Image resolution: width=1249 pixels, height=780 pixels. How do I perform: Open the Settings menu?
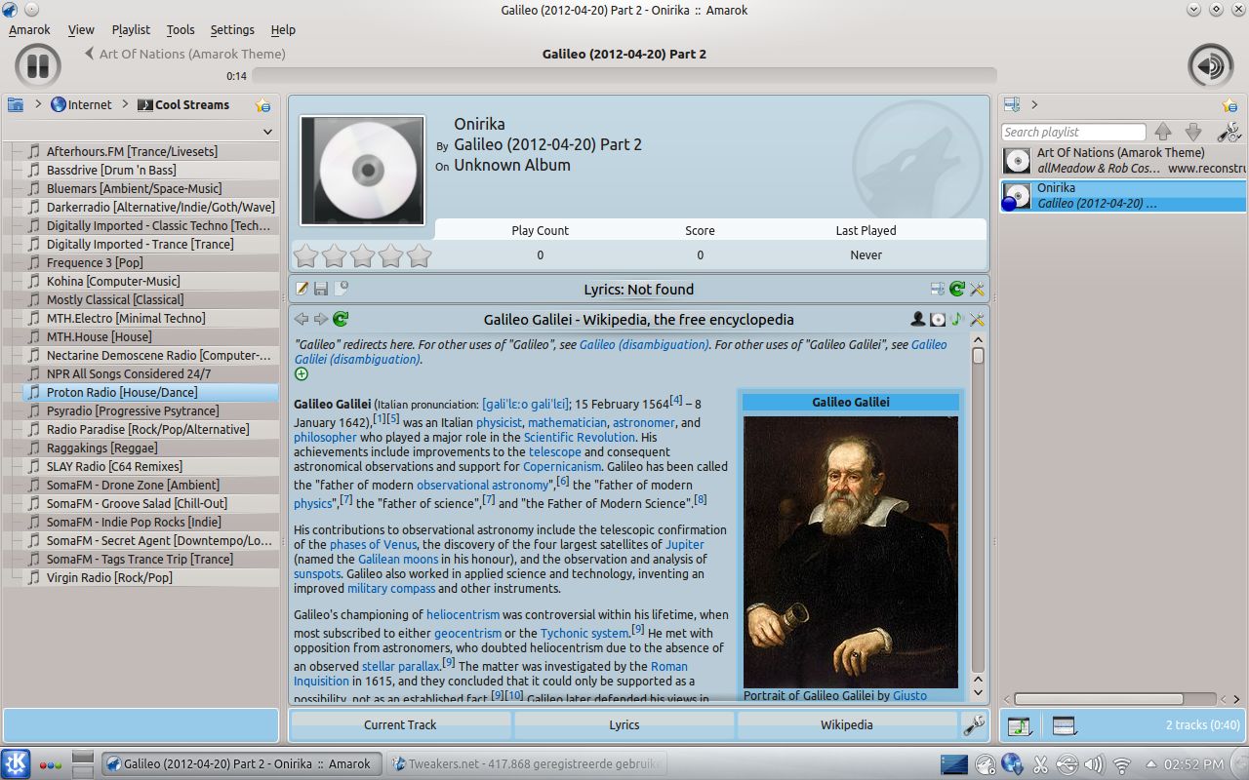coord(232,29)
